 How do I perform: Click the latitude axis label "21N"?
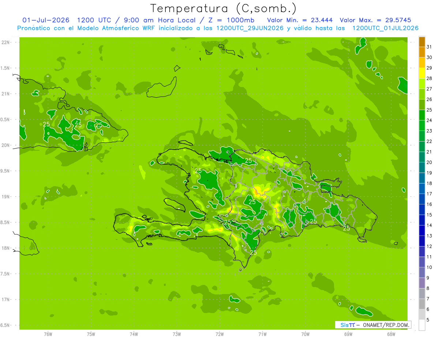[x=6, y=94]
